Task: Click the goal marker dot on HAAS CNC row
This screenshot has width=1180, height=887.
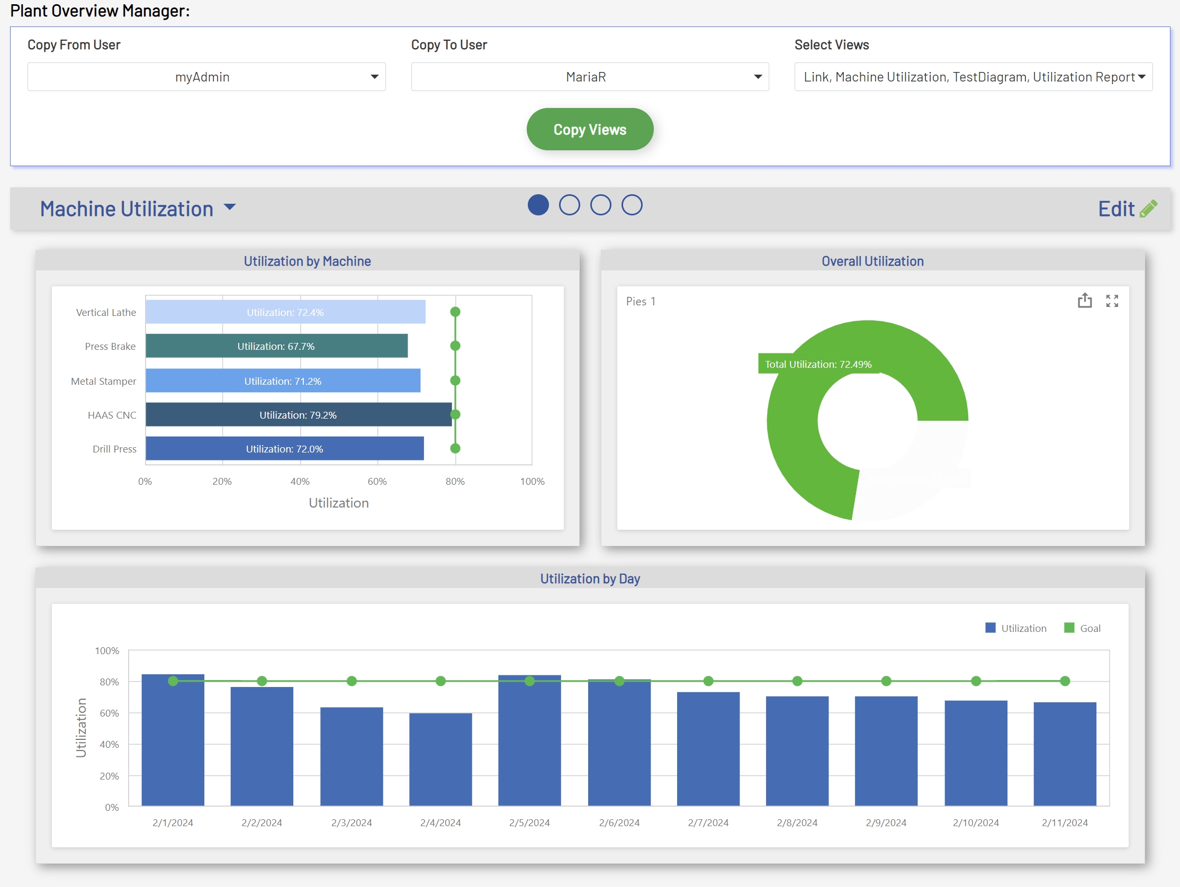Action: pyautogui.click(x=455, y=414)
